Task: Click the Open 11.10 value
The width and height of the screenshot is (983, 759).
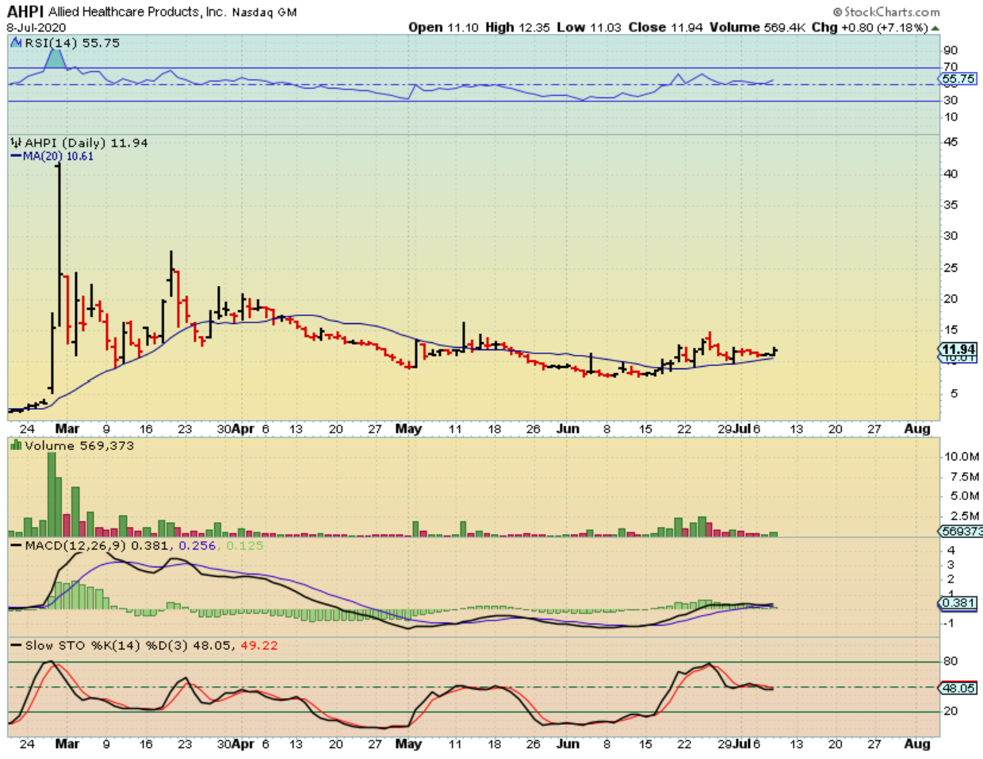Action: point(443,28)
